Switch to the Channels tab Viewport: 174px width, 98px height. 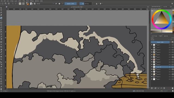coord(166,36)
